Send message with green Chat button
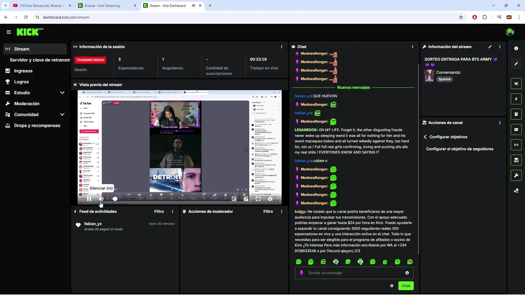 pyautogui.click(x=406, y=286)
